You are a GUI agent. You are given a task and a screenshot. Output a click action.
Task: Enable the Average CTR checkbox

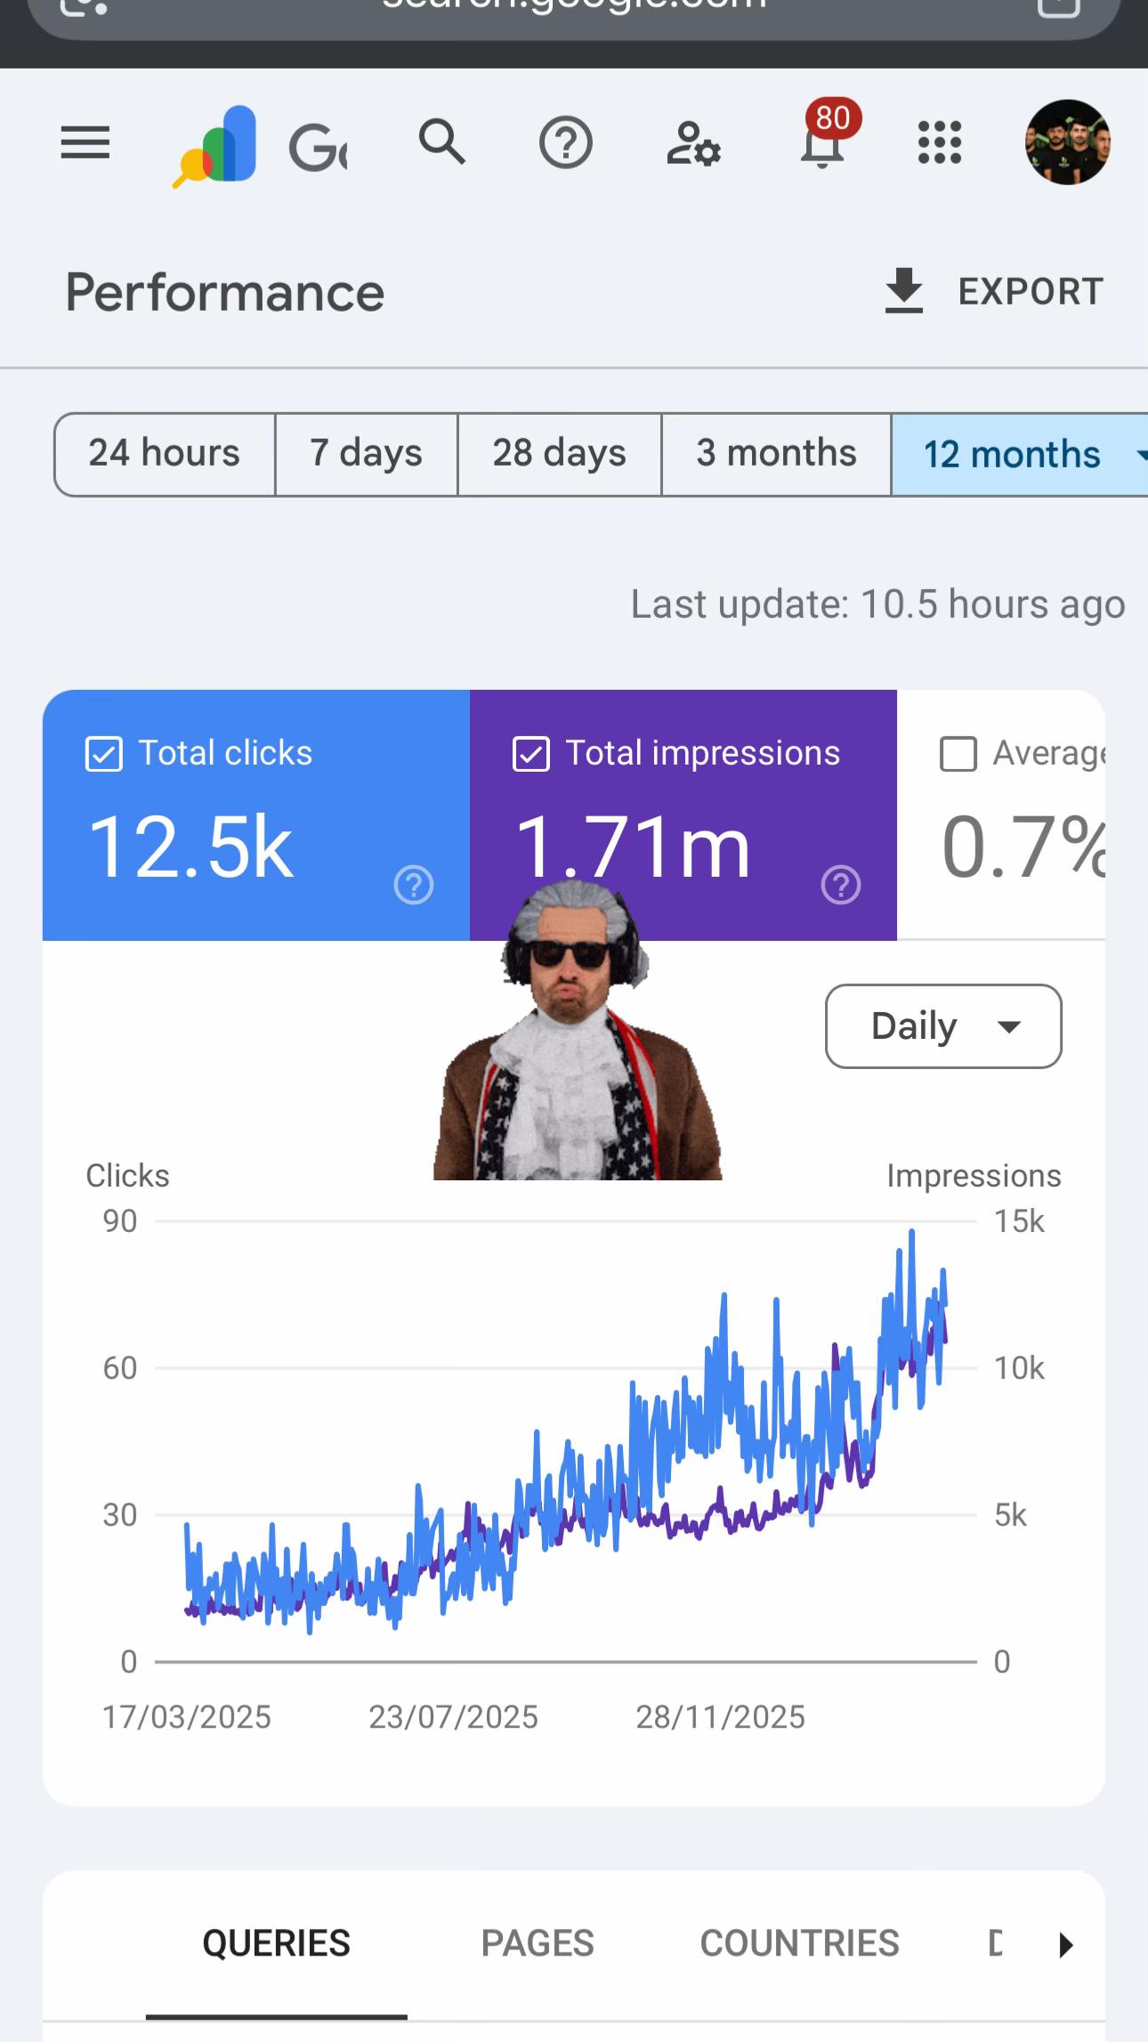click(x=958, y=754)
